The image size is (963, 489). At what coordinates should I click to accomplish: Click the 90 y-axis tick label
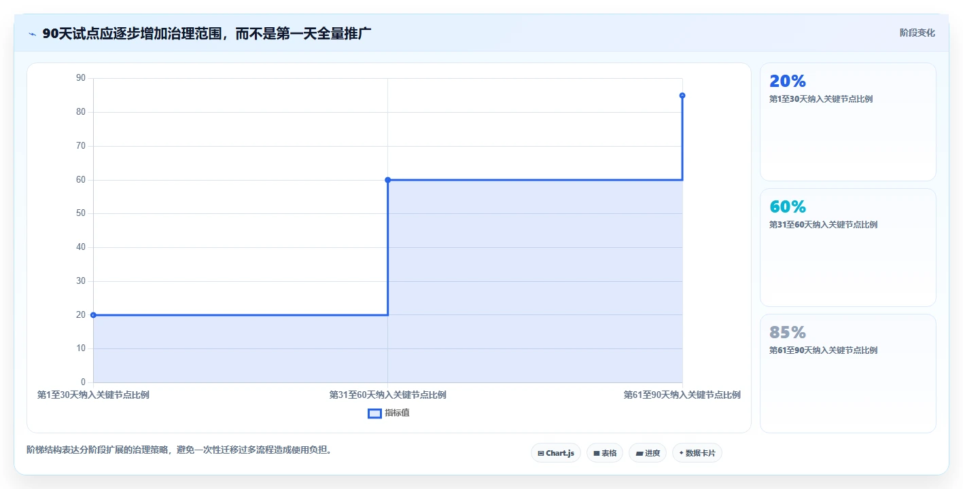pyautogui.click(x=81, y=78)
